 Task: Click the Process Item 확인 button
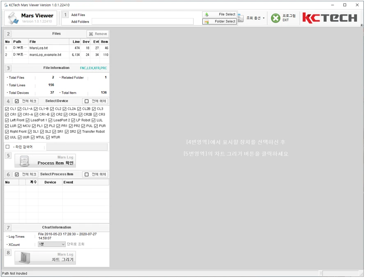[x=45, y=161]
